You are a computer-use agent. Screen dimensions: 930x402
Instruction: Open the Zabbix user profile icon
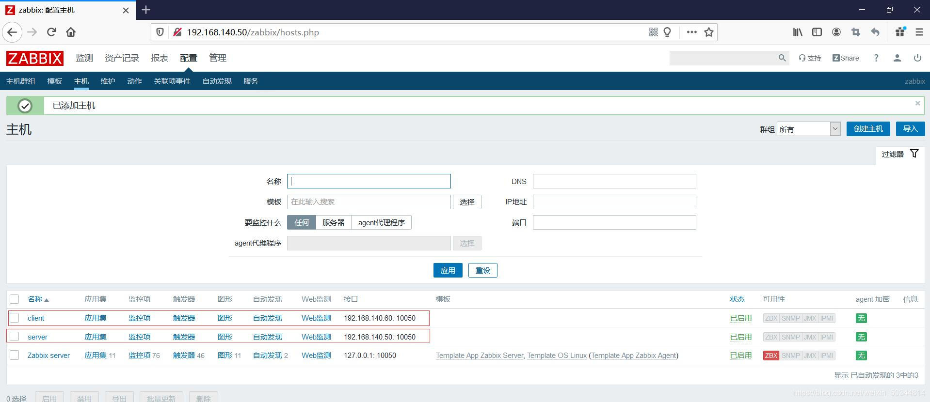pyautogui.click(x=897, y=58)
